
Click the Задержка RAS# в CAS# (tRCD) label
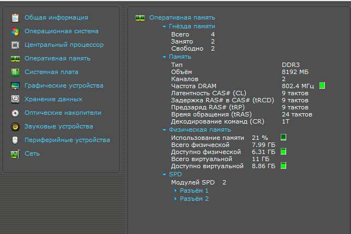coord(222,100)
